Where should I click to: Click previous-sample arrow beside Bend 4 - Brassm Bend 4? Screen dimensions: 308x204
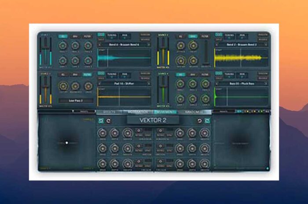pos(99,45)
